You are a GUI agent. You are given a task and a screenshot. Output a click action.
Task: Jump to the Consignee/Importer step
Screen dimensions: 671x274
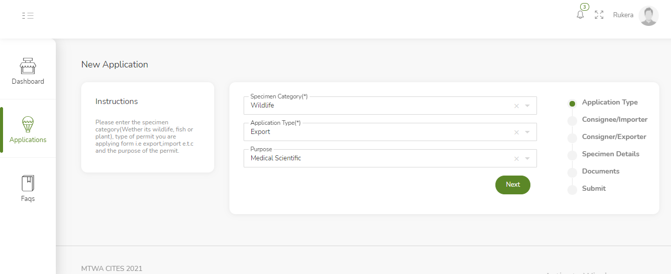click(x=614, y=120)
